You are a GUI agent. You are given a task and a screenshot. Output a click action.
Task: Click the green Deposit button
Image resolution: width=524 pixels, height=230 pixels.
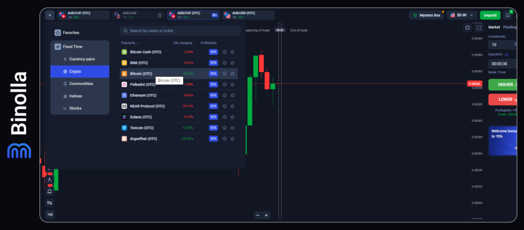tap(490, 15)
